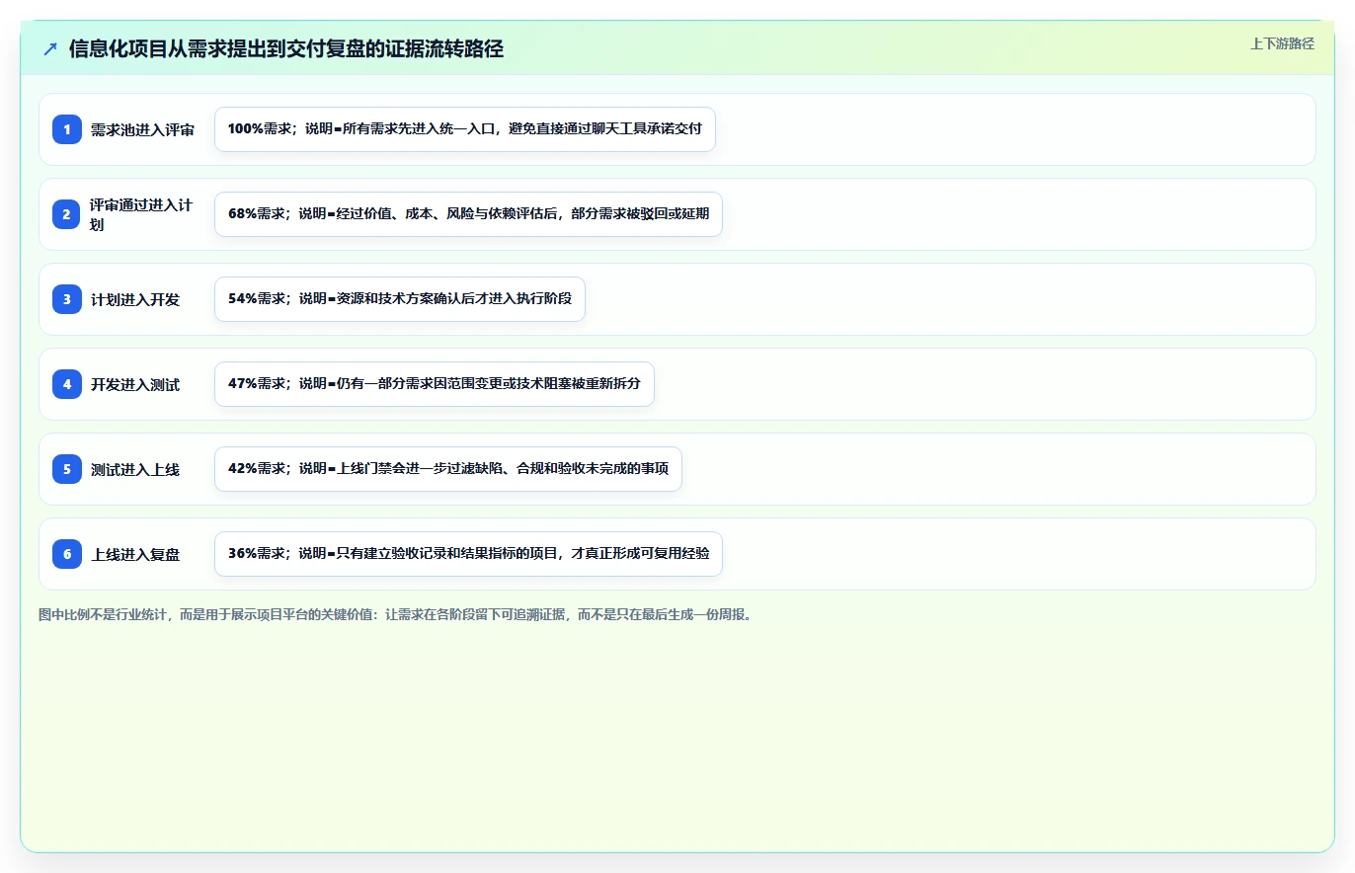Click the 测试进入上线 step label
1355x873 pixels.
pos(135,469)
